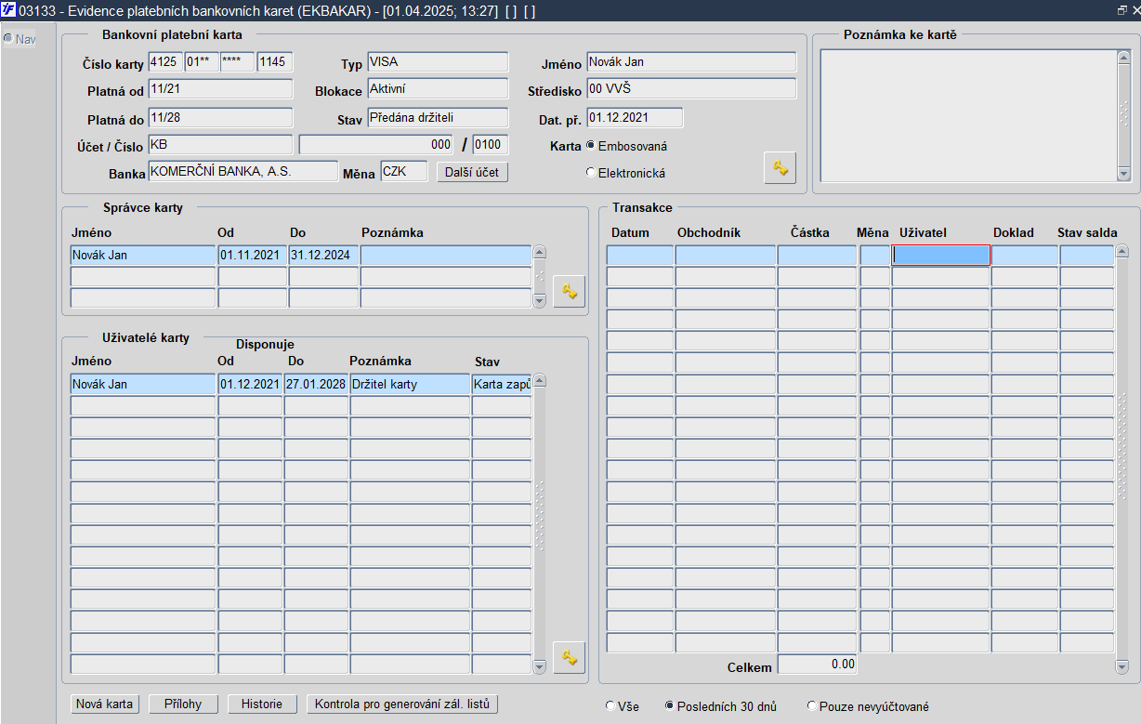Click first Datum cell in Transakce table
1141x724 pixels.
coord(640,255)
